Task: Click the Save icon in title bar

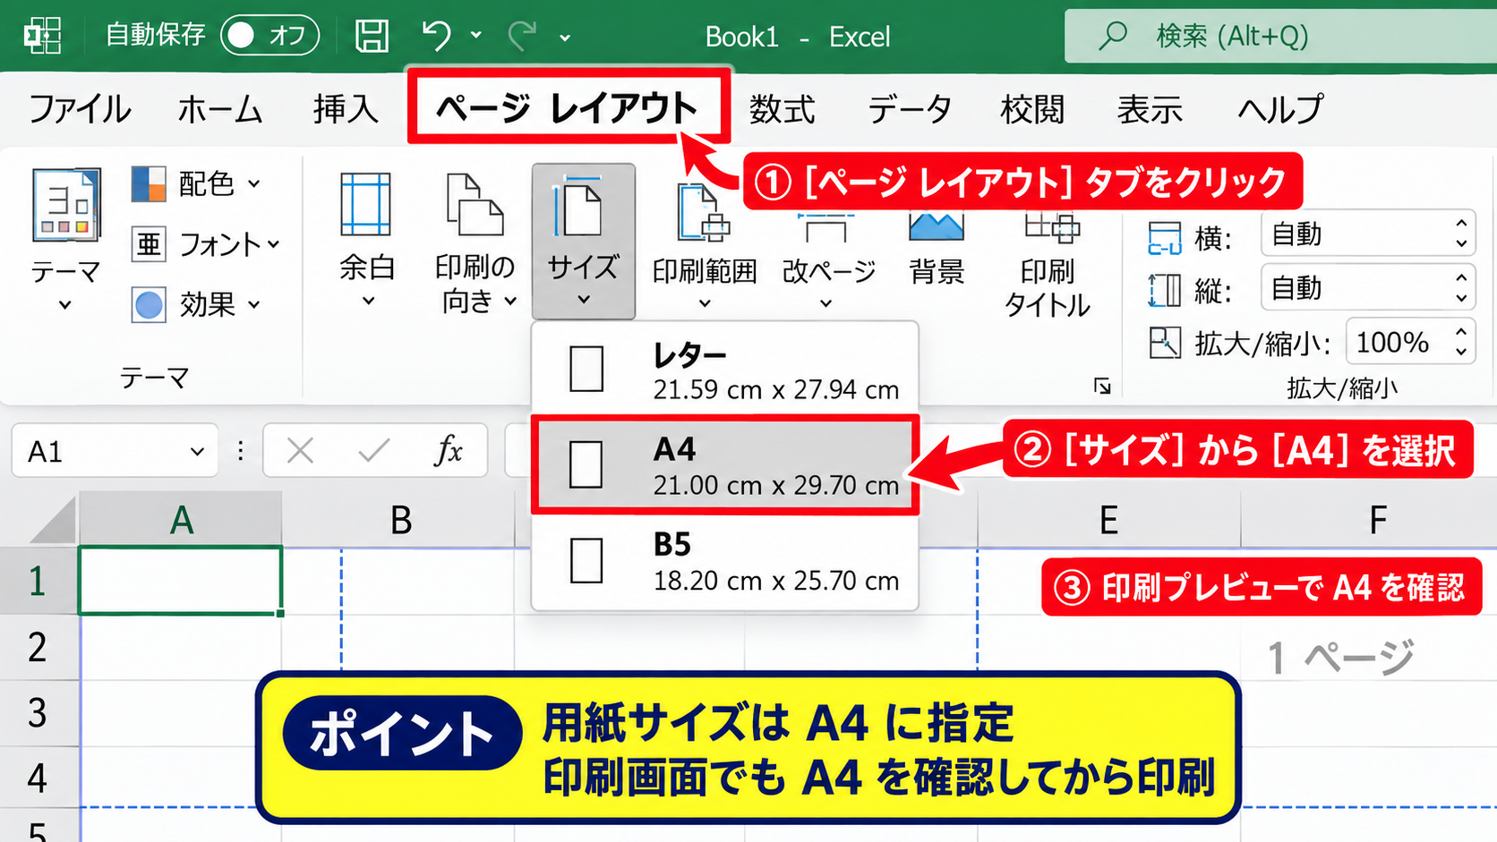Action: [372, 36]
